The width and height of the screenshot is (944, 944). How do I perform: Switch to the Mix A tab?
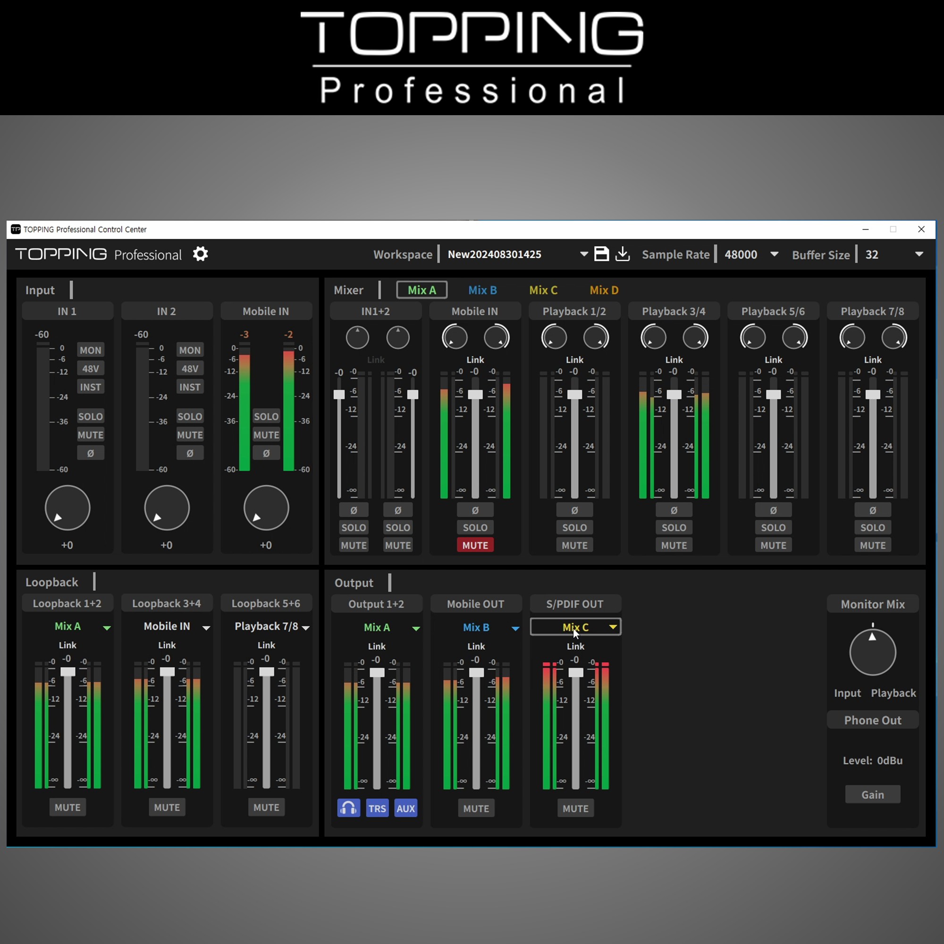421,290
